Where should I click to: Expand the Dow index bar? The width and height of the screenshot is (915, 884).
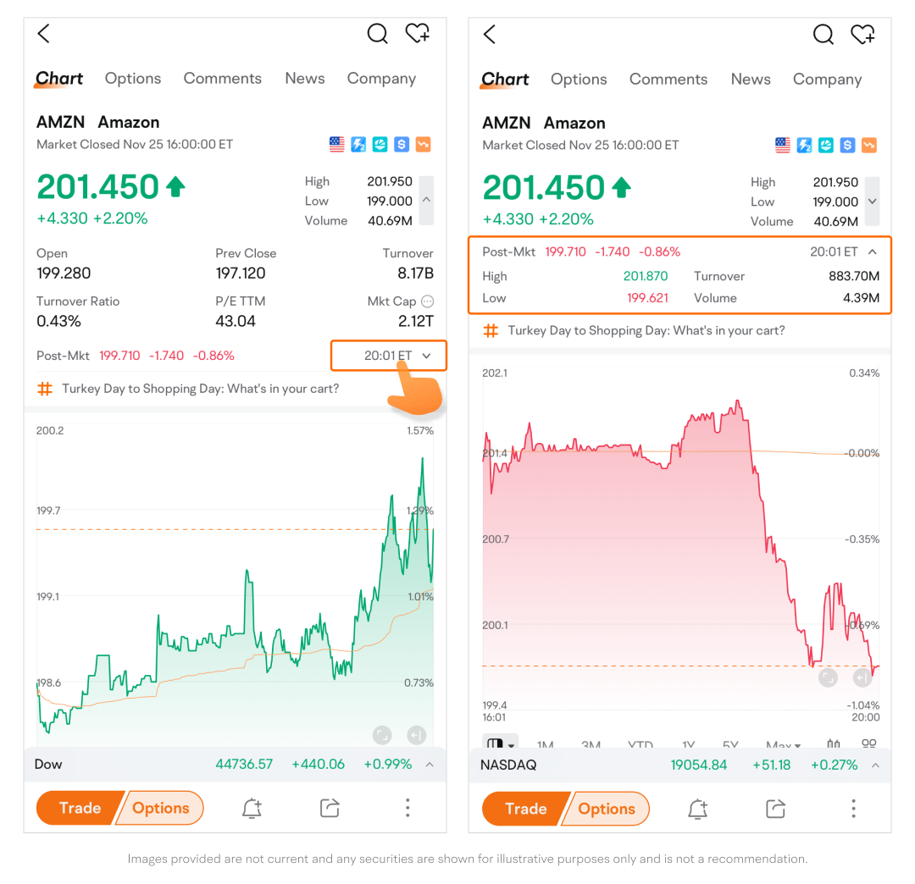[x=430, y=765]
